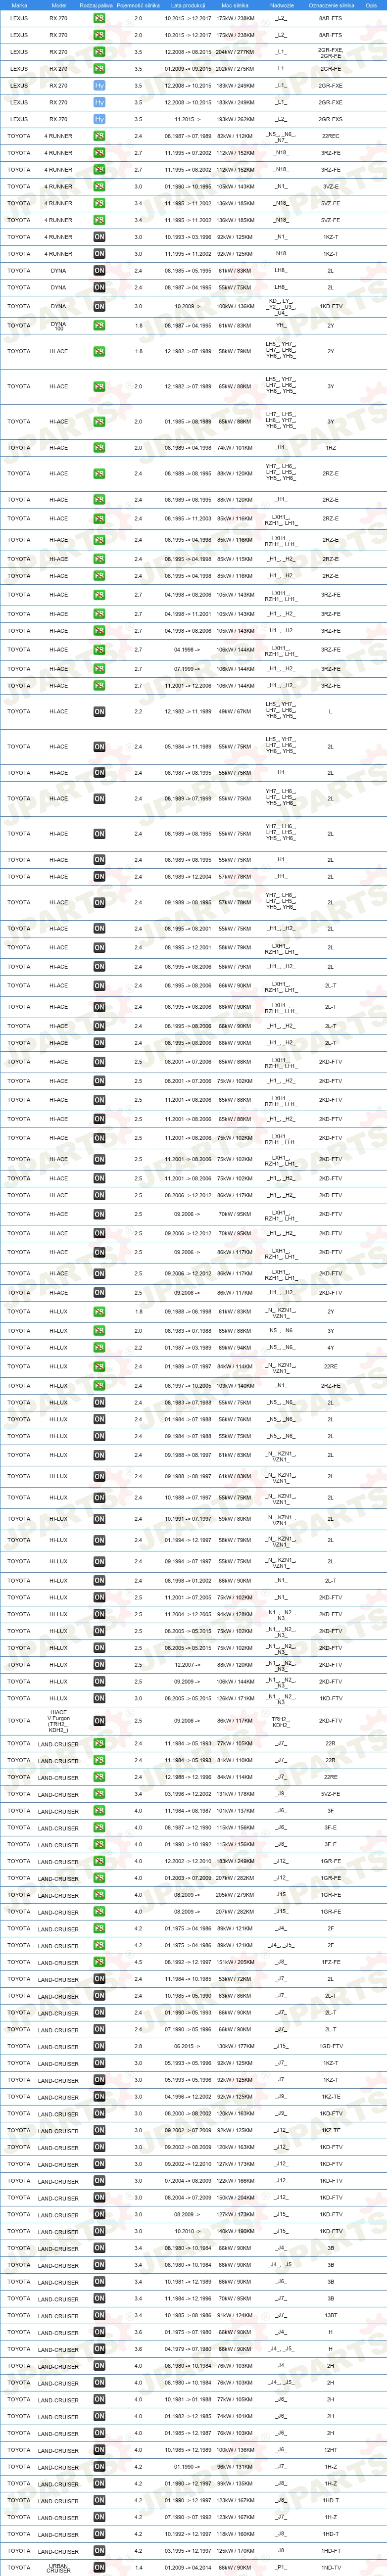Click engine code '3F' in the Land-Cruiser row
The height and width of the screenshot is (2576, 387).
tap(331, 1811)
